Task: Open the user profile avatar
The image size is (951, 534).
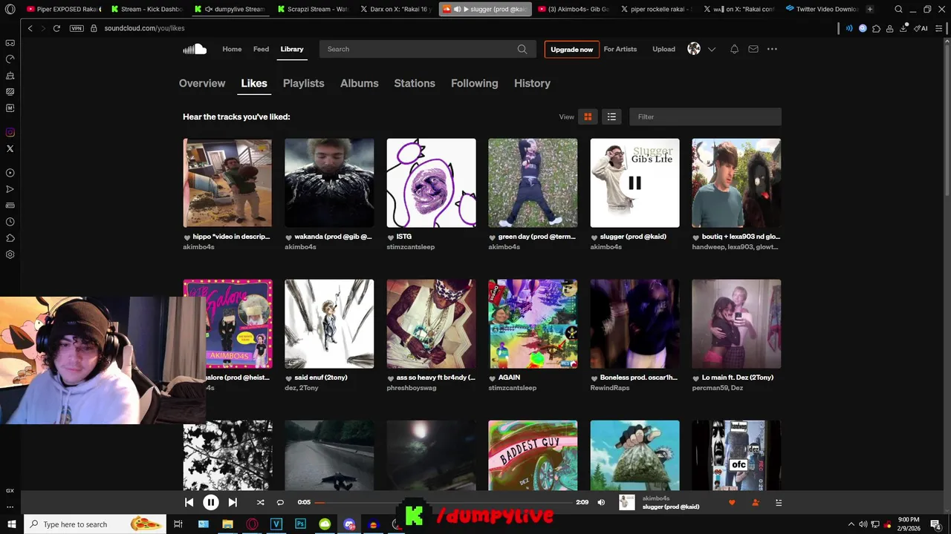Action: click(x=694, y=49)
